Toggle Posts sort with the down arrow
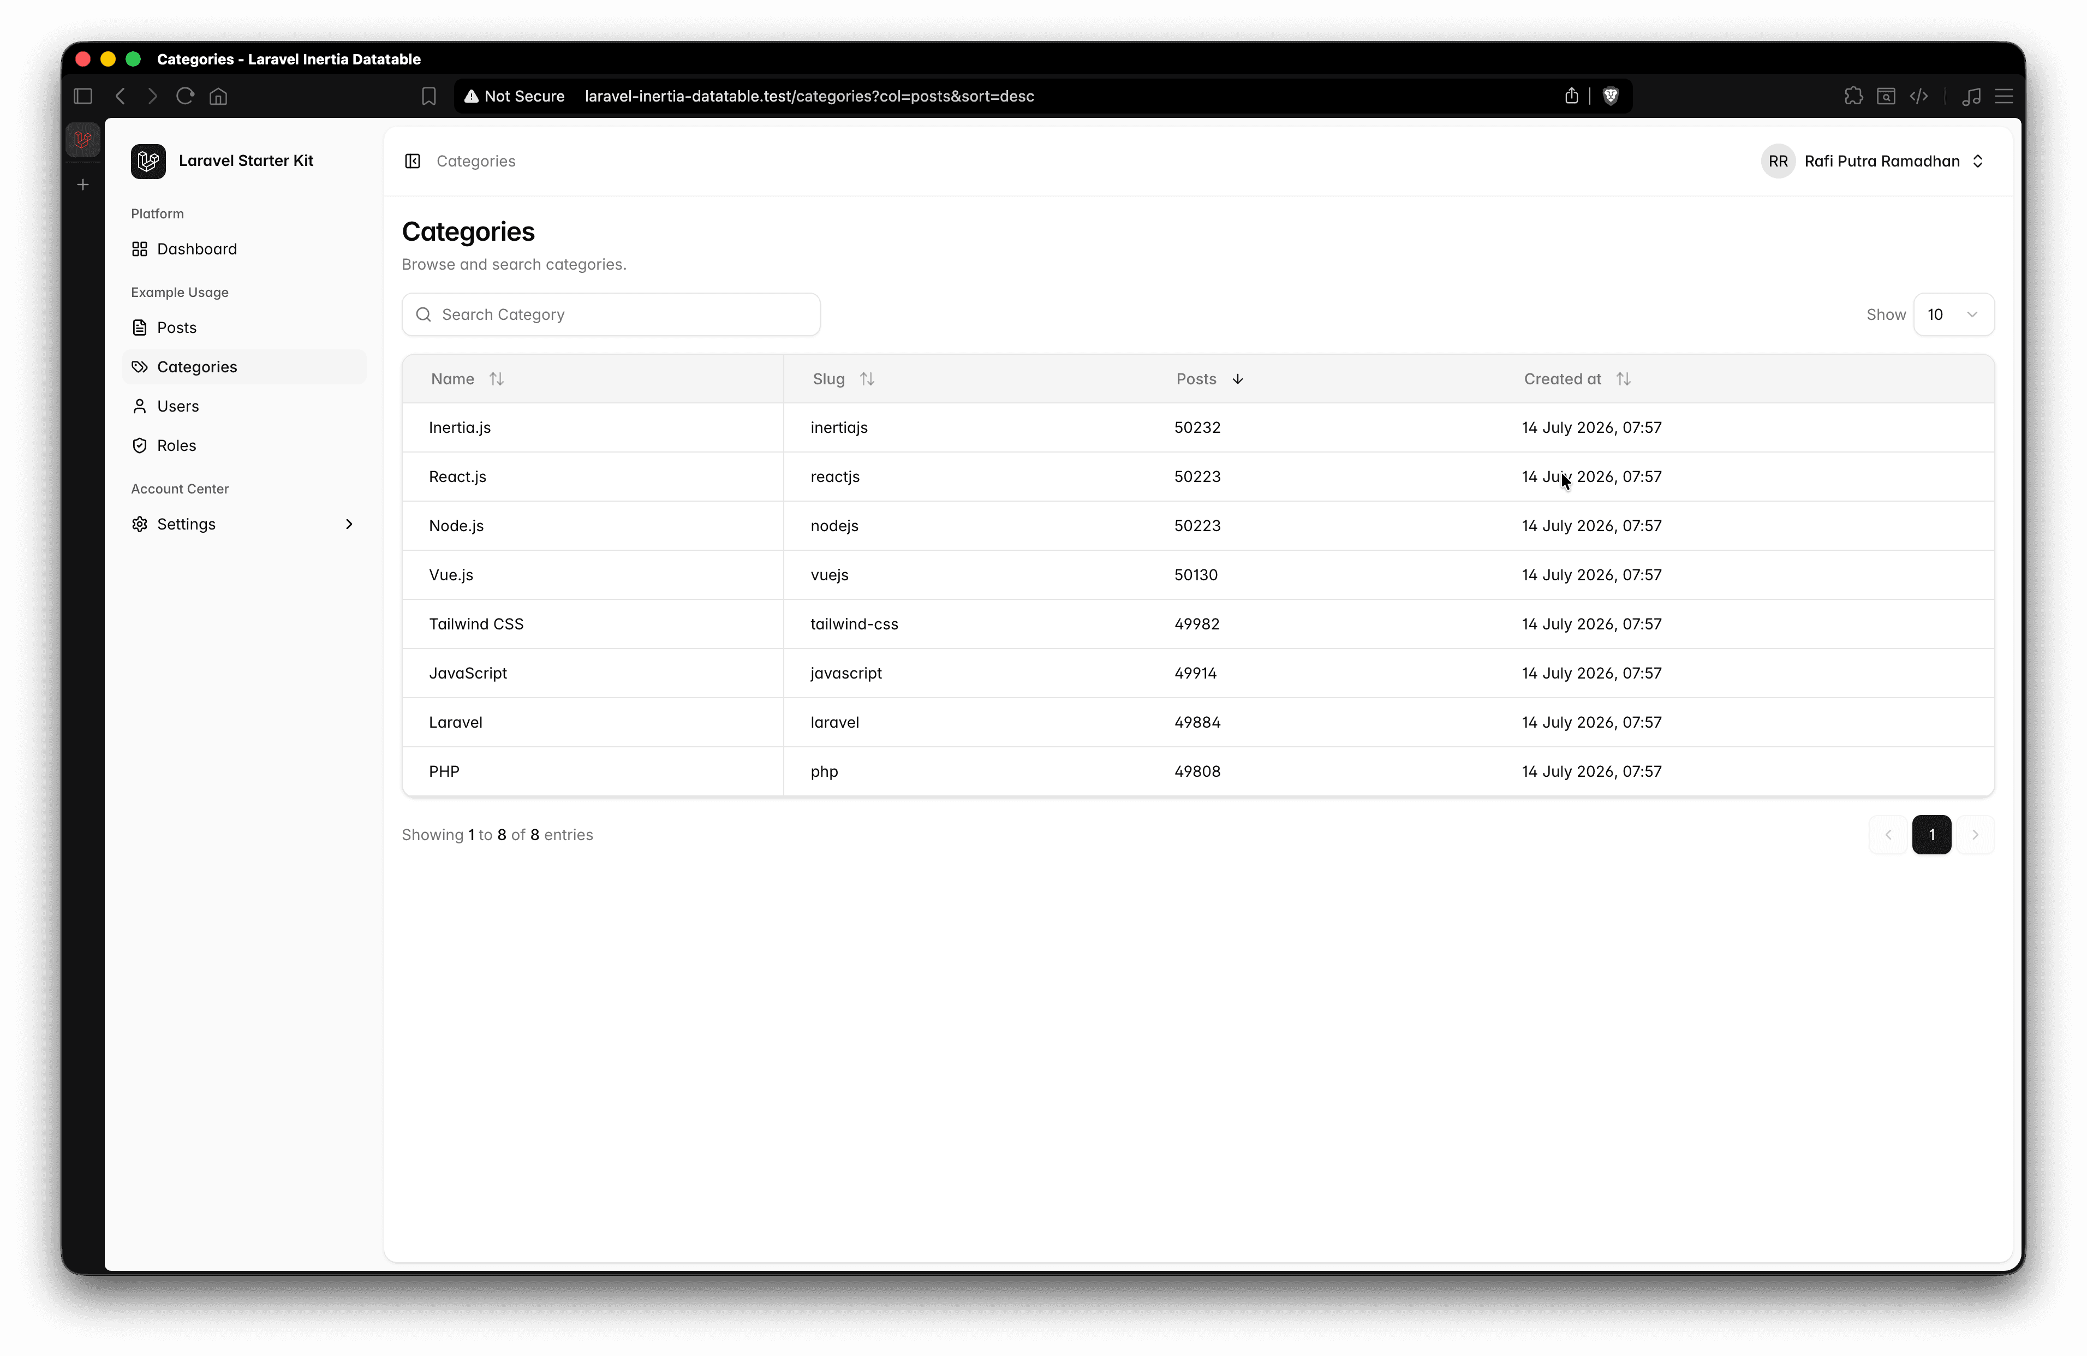The height and width of the screenshot is (1356, 2087). (1237, 379)
